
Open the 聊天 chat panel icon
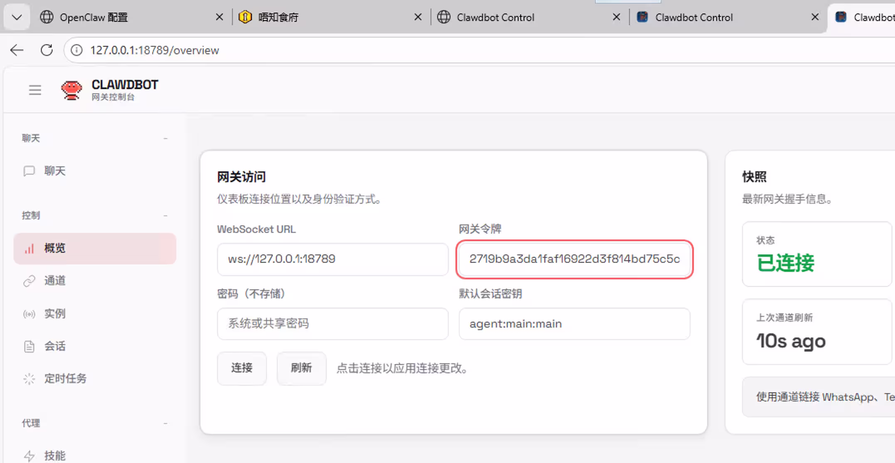29,171
